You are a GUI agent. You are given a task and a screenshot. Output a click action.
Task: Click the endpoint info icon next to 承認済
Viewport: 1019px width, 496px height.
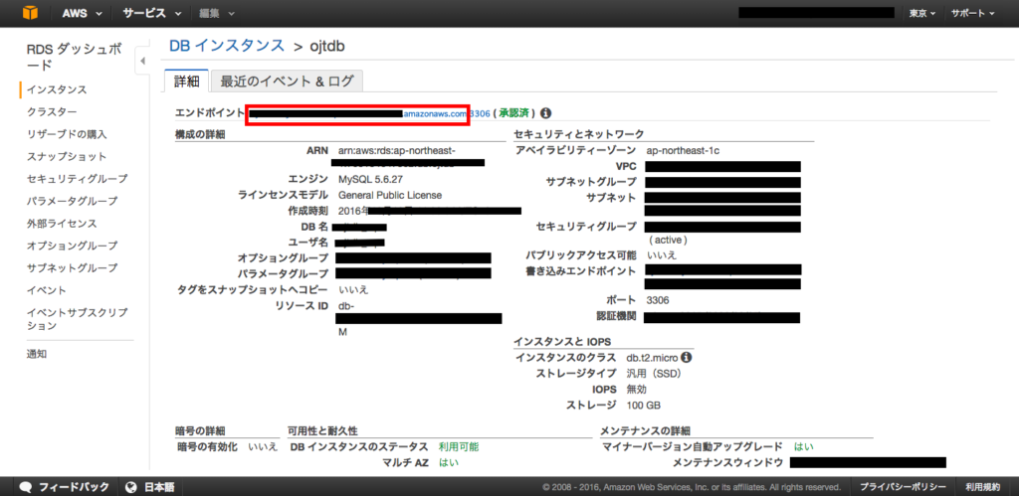coord(546,113)
